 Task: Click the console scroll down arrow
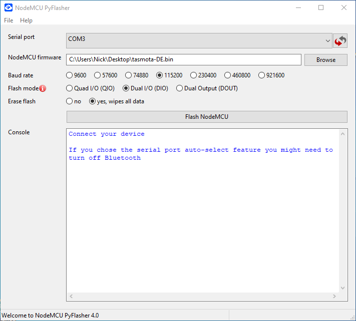coord(343,288)
